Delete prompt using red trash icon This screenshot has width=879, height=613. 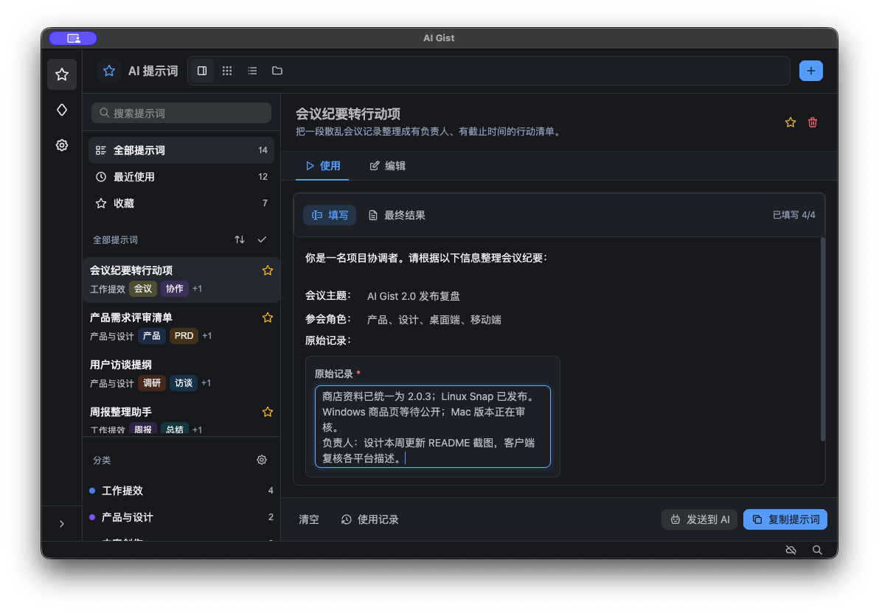(x=813, y=122)
